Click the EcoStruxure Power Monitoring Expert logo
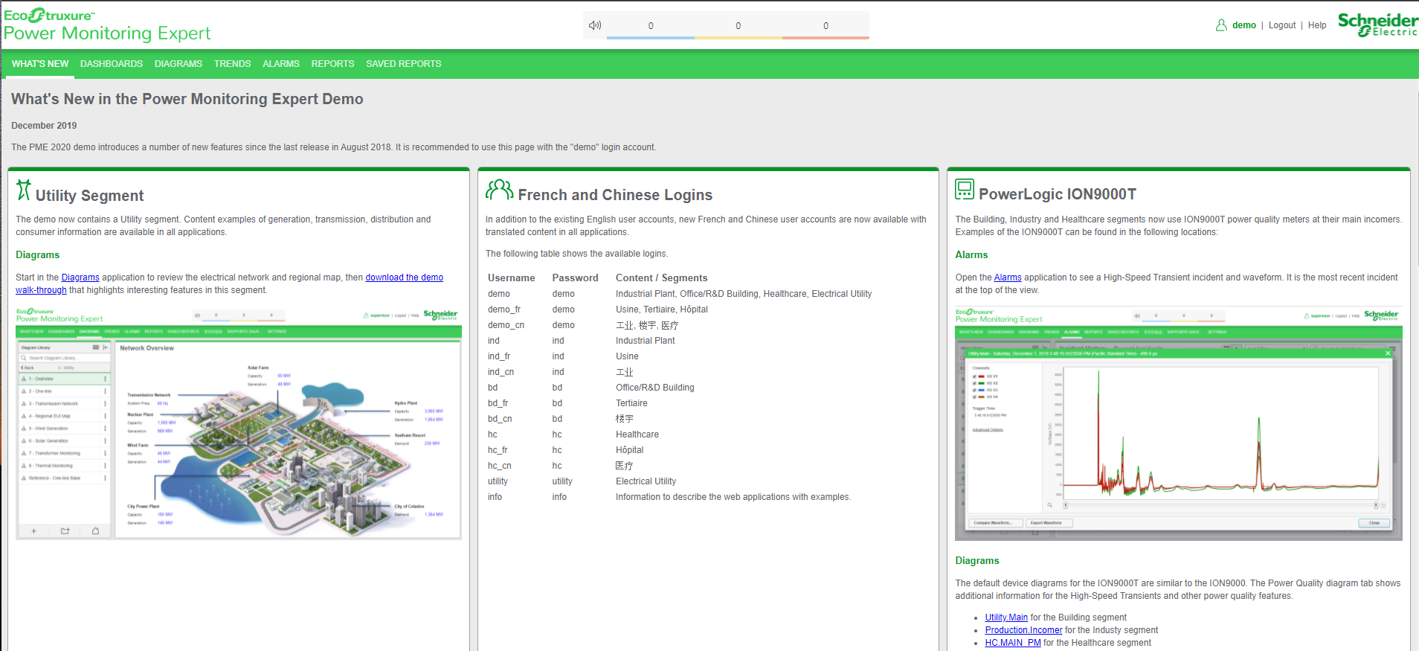The width and height of the screenshot is (1419, 651). click(x=107, y=25)
